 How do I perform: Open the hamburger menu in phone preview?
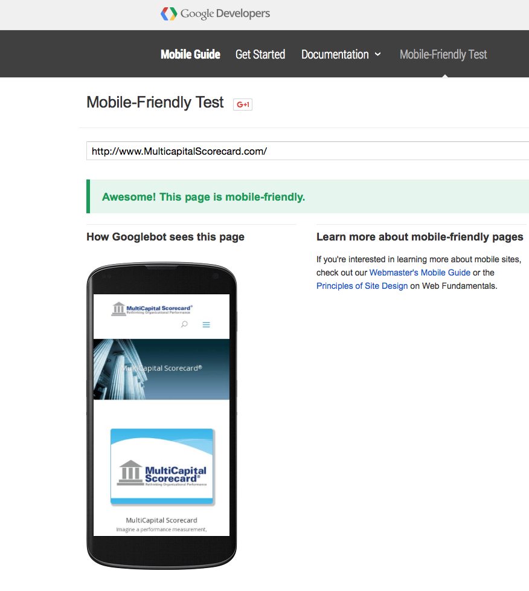point(206,325)
